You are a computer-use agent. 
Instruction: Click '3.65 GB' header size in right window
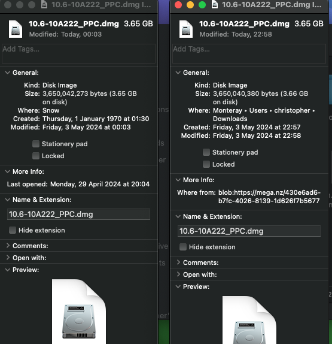pos(309,24)
